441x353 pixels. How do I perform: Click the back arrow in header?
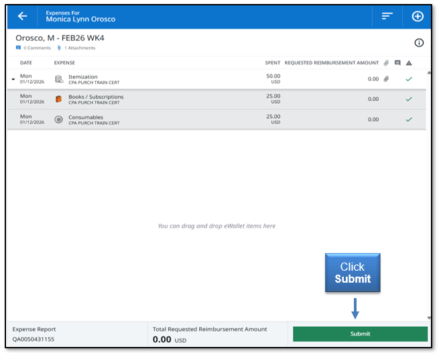tap(23, 16)
